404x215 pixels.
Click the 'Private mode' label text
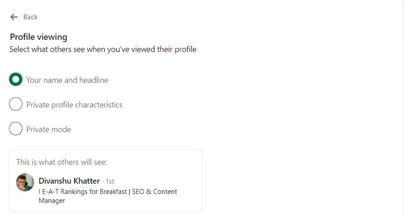48,130
